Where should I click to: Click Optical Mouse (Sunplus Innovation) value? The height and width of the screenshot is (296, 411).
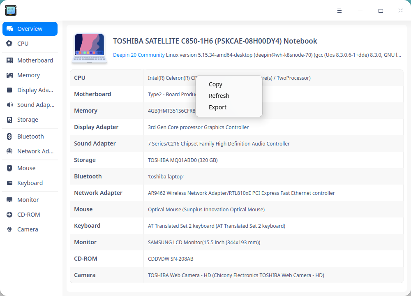click(x=206, y=210)
